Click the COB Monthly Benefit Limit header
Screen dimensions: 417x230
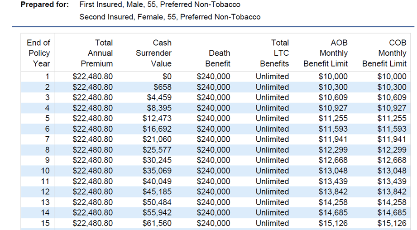pyautogui.click(x=384, y=53)
